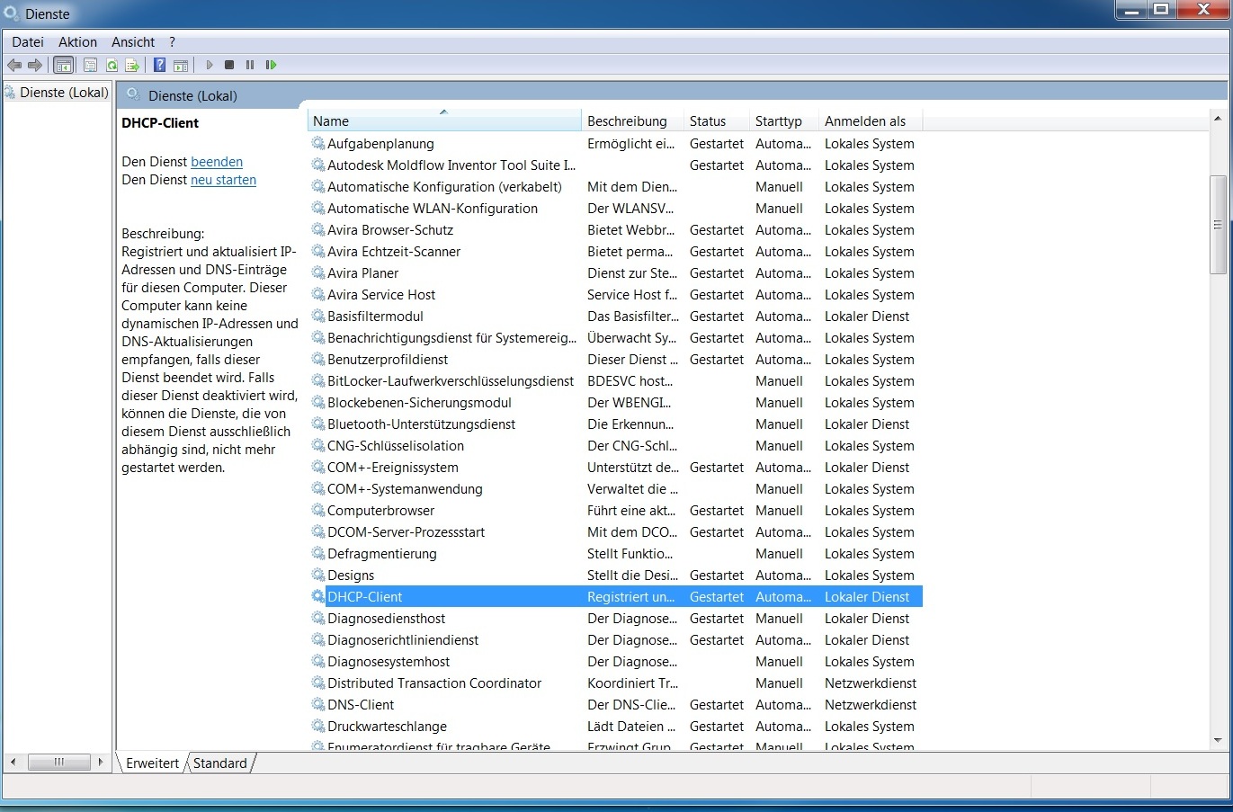Image resolution: width=1233 pixels, height=812 pixels.
Task: Click the gear icon of Defragmentierung
Action: pos(318,554)
